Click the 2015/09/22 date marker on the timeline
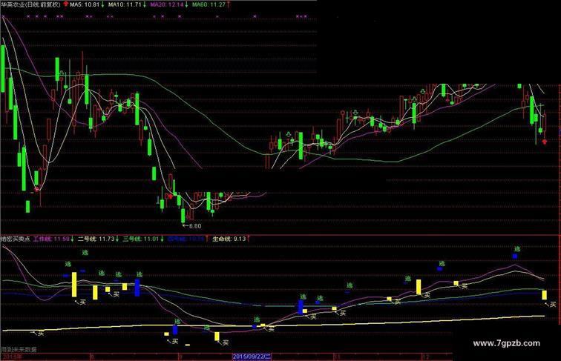 (x=252, y=357)
